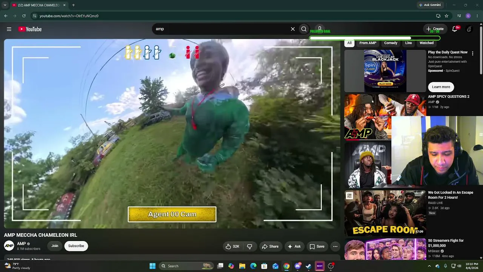Screen dimensions: 483x272
Task: Clear the search query with the X
Action: tap(293, 29)
